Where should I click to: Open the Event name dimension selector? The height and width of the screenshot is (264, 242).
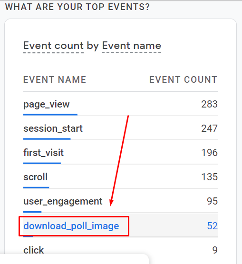click(x=132, y=46)
